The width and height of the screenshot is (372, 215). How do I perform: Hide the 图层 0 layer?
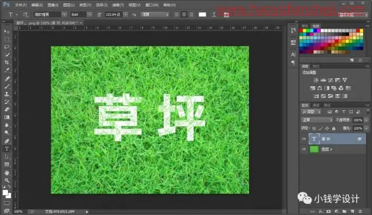[x=304, y=149]
